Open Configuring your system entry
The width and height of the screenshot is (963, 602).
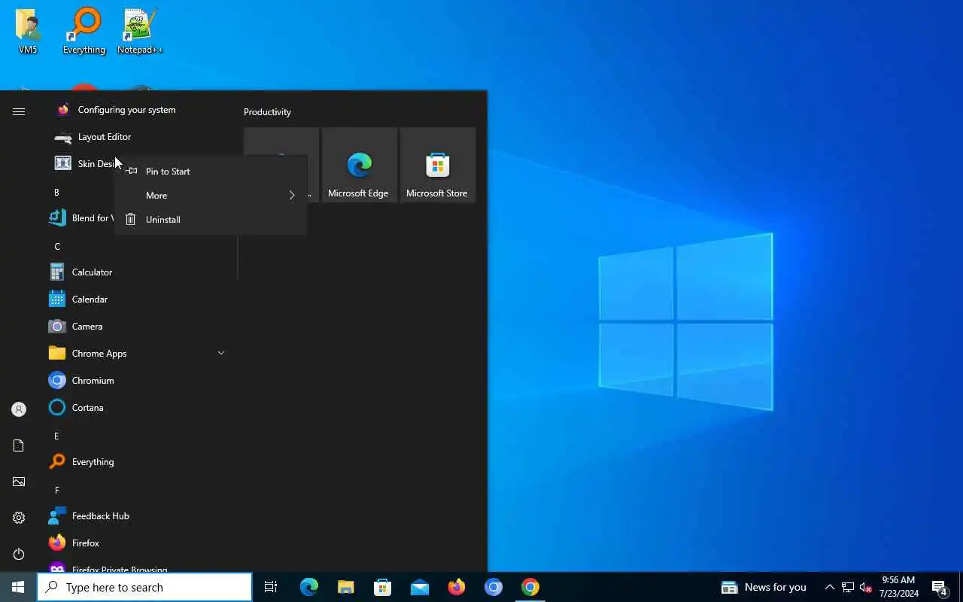(x=137, y=110)
